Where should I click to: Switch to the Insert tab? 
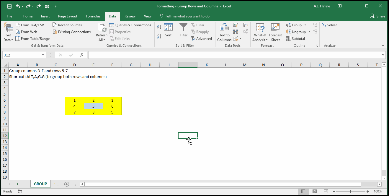(45, 16)
